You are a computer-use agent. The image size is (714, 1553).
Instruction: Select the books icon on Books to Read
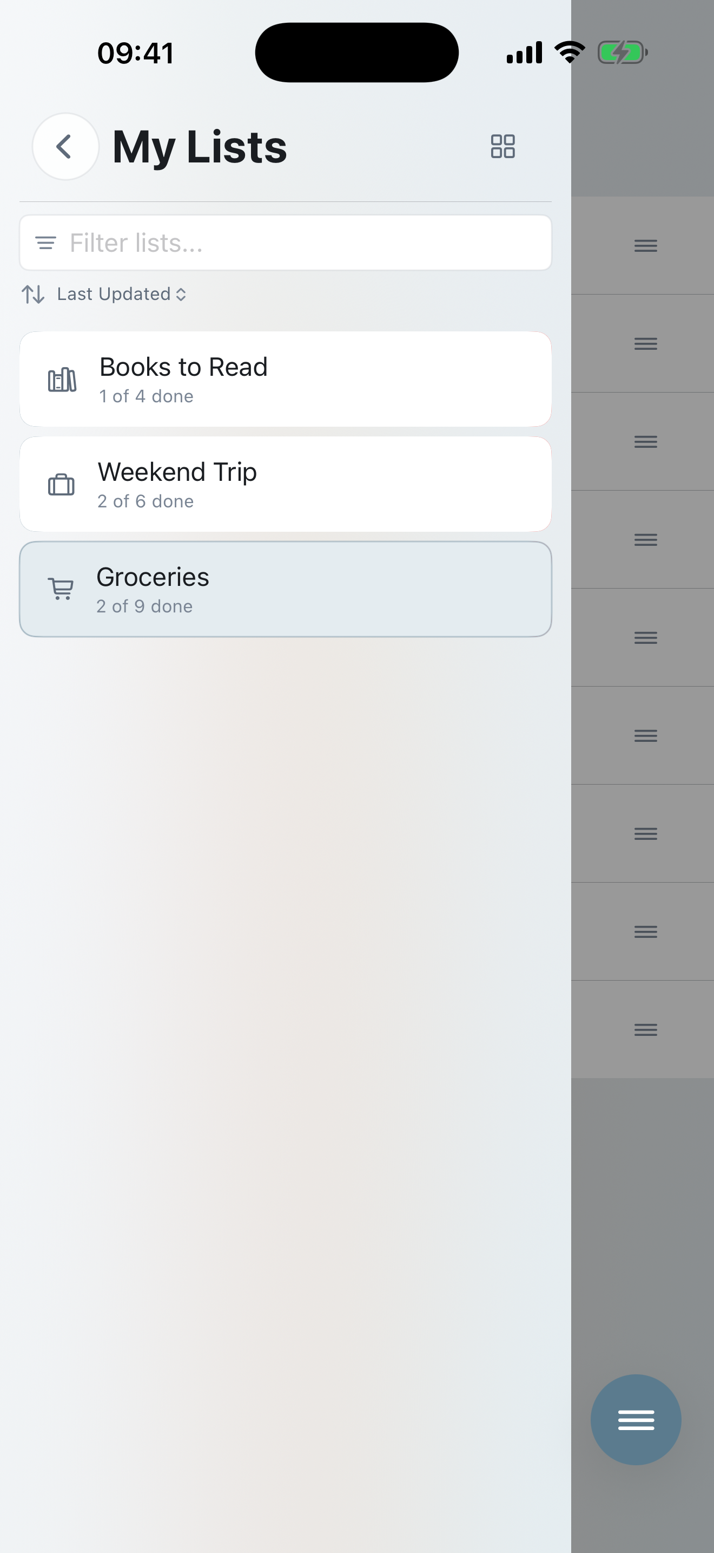pos(62,379)
